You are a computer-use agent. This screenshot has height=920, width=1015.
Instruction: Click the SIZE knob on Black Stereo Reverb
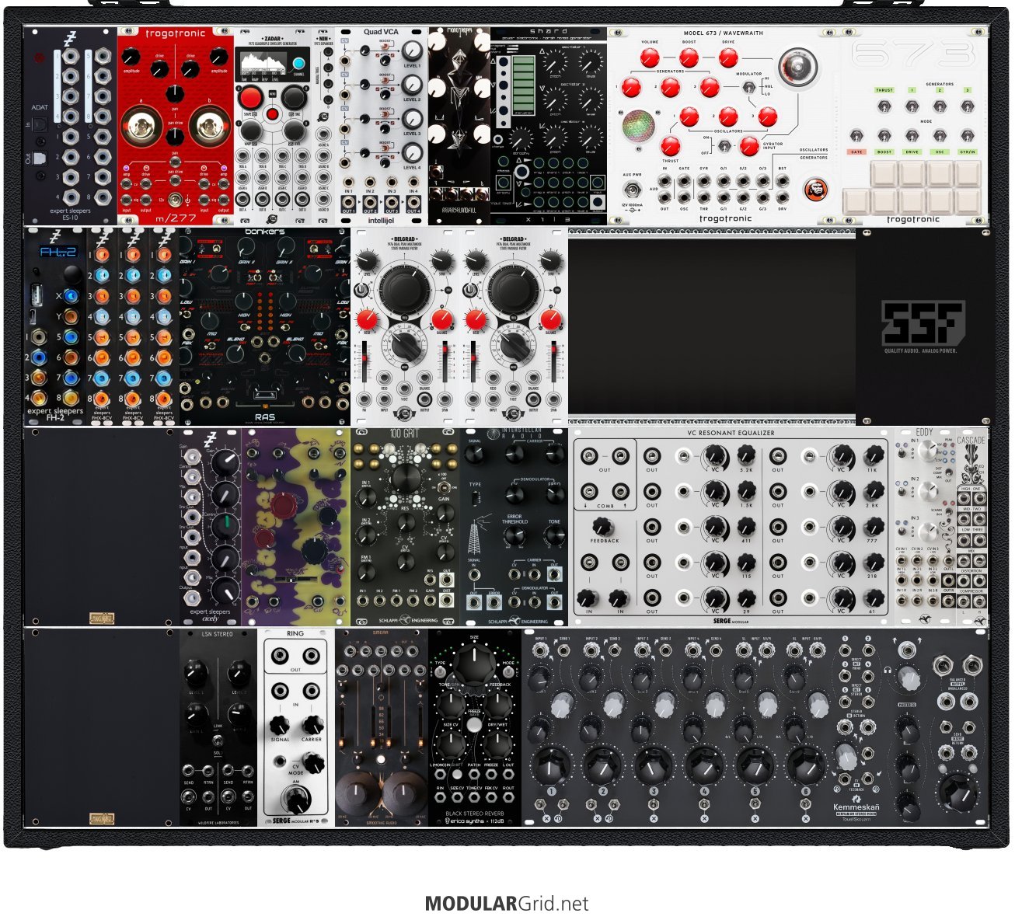tap(474, 664)
